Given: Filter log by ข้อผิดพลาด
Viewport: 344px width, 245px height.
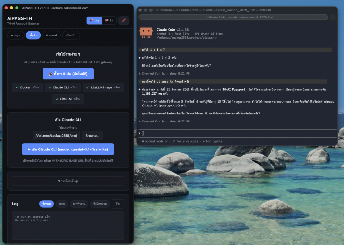Looking at the screenshot, I should tap(100, 204).
